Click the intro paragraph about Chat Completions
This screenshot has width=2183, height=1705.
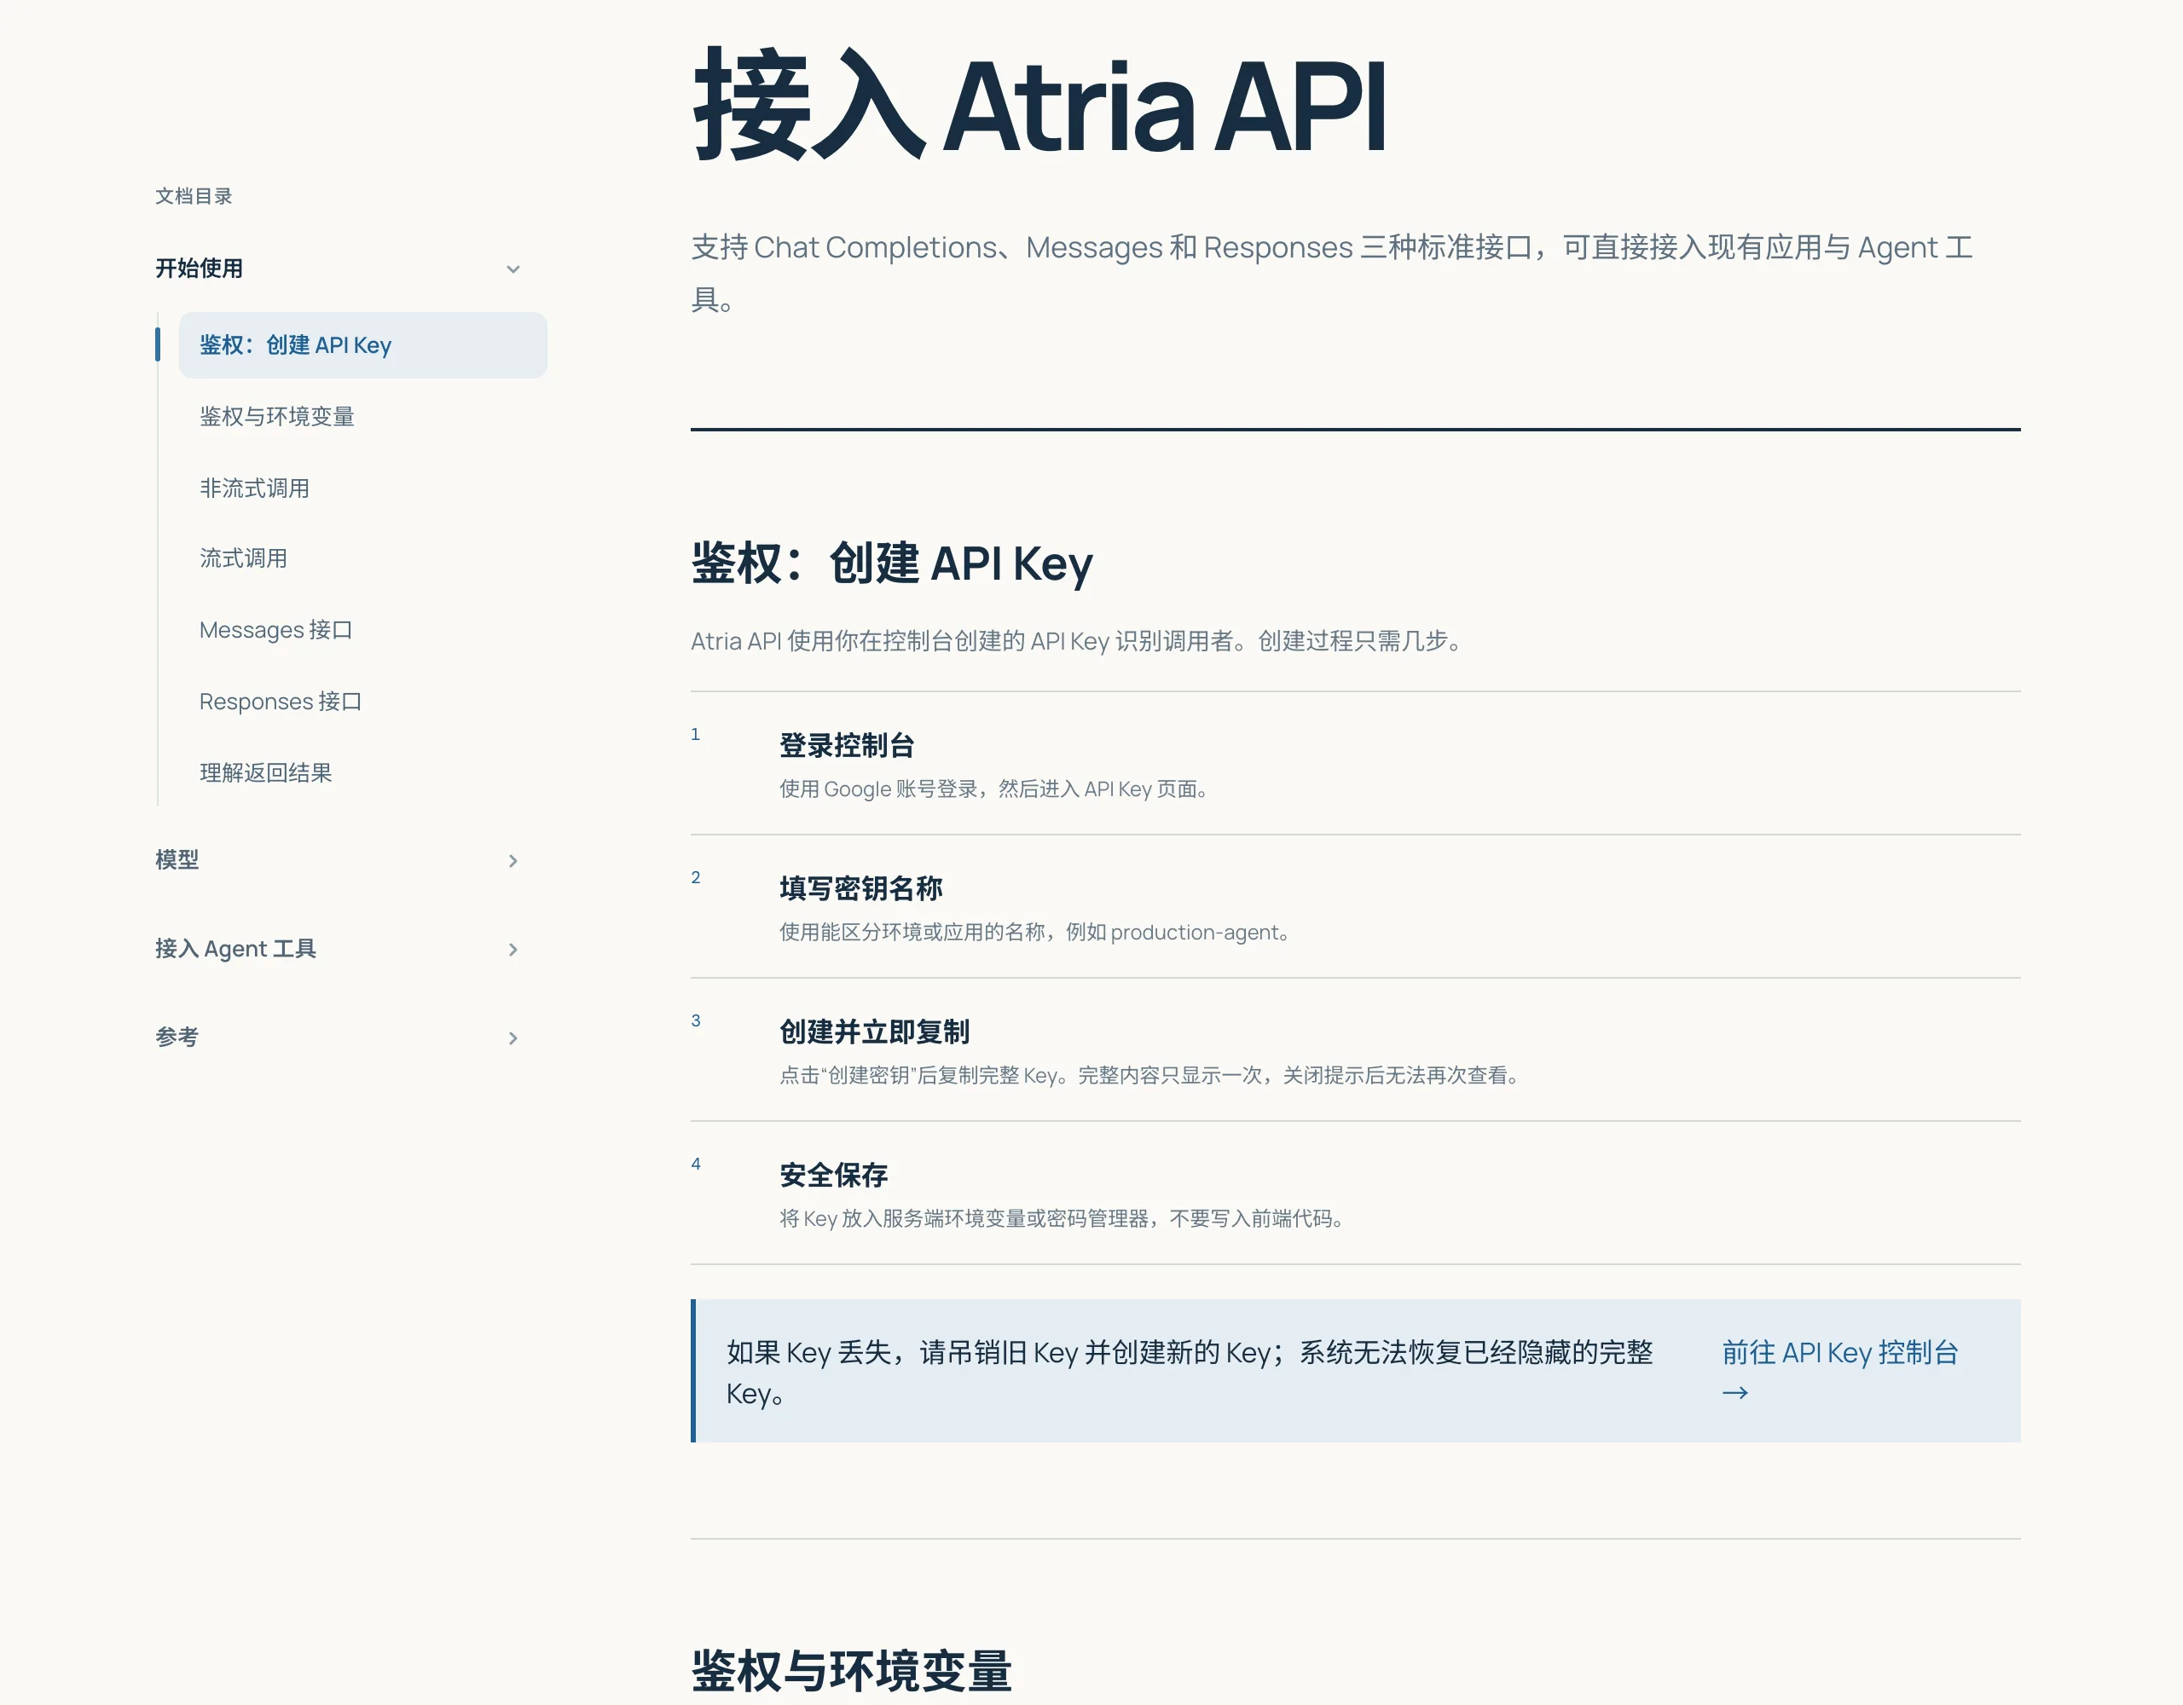click(x=1332, y=273)
